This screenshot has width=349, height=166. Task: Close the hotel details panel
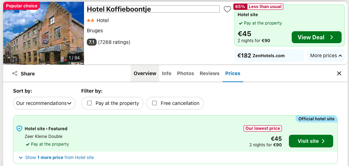point(339,74)
